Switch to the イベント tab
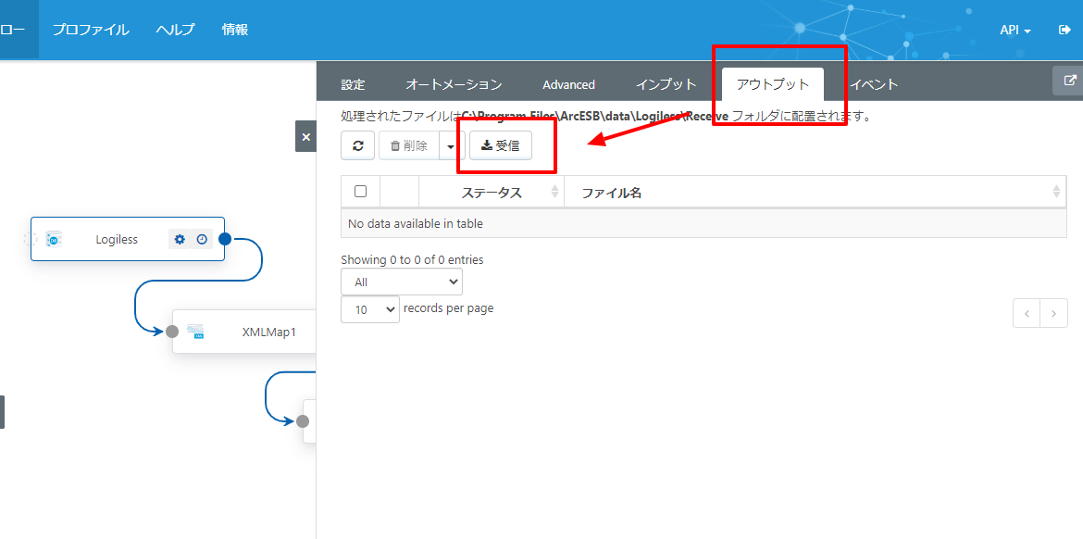The width and height of the screenshot is (1083, 539). (x=875, y=84)
